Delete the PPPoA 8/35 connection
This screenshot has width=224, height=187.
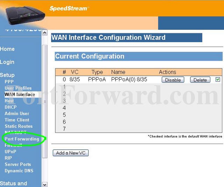[200, 80]
